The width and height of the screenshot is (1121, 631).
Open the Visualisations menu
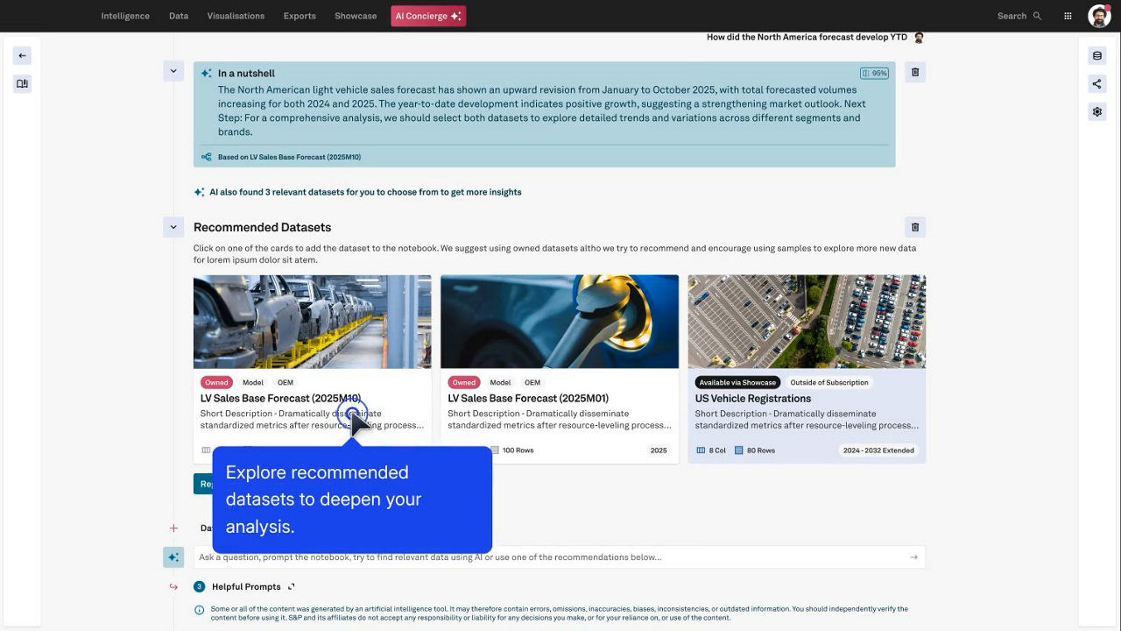coord(236,16)
